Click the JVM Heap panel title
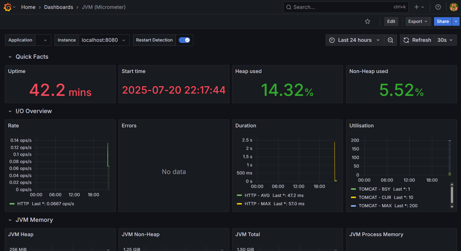Image resolution: width=461 pixels, height=251 pixels. pos(21,234)
